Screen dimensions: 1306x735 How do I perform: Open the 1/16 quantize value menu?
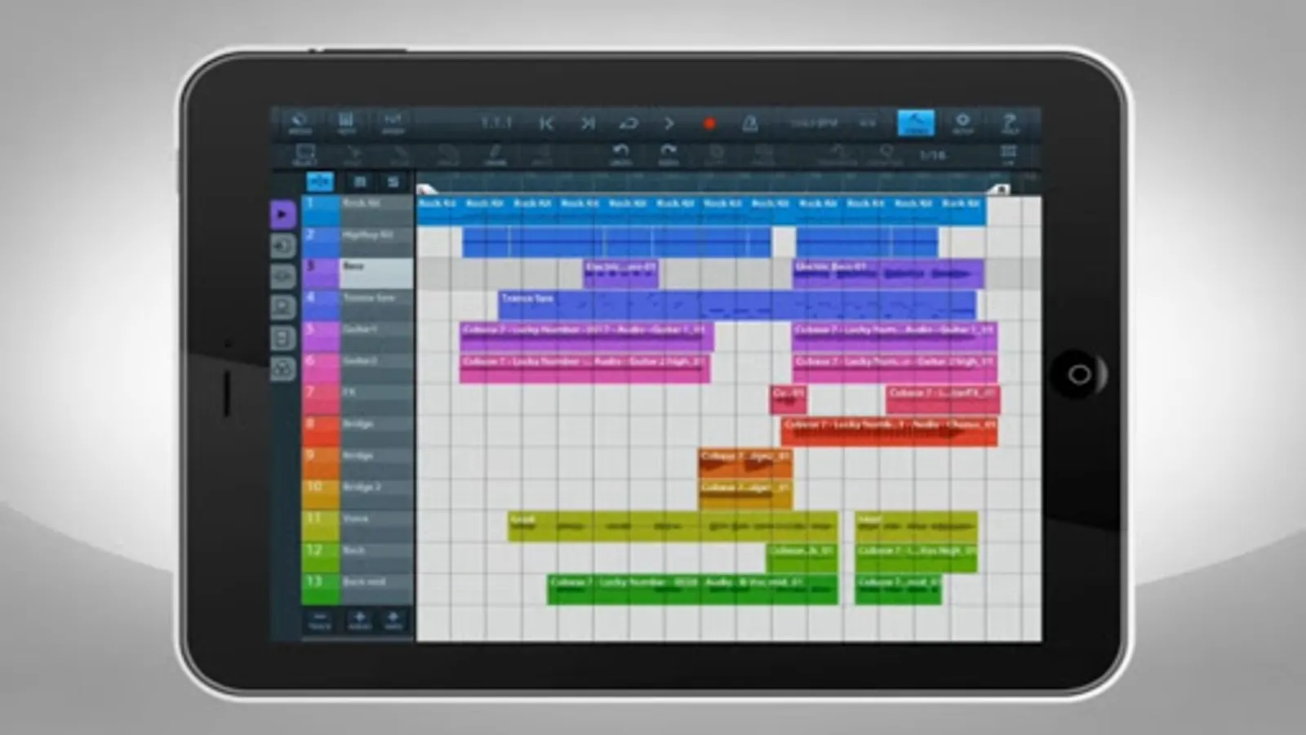[932, 154]
